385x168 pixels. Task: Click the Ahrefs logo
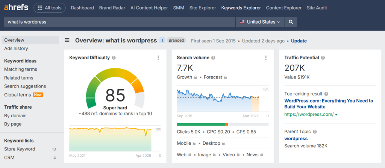(x=16, y=8)
